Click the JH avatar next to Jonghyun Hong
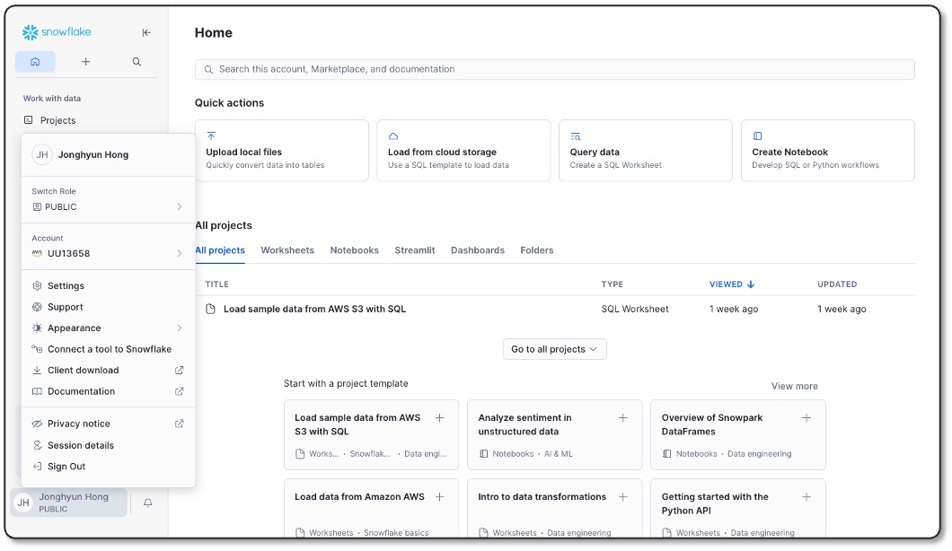The height and width of the screenshot is (551, 952). tap(42, 154)
